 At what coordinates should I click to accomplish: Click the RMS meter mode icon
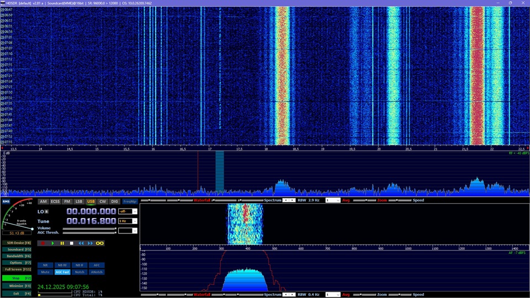click(6, 201)
